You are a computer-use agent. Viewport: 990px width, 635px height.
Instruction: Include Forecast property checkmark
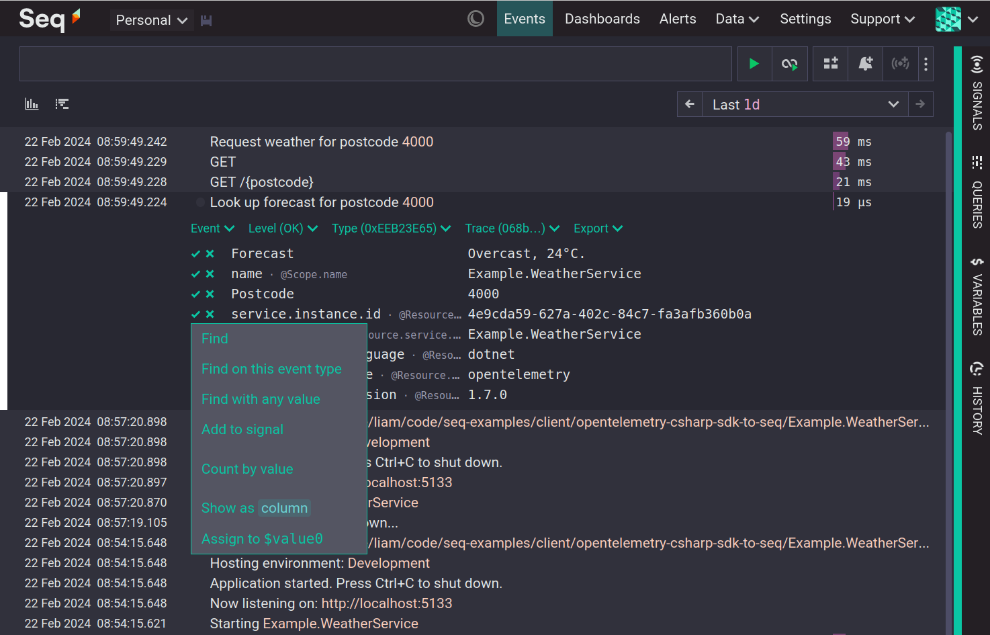[195, 254]
